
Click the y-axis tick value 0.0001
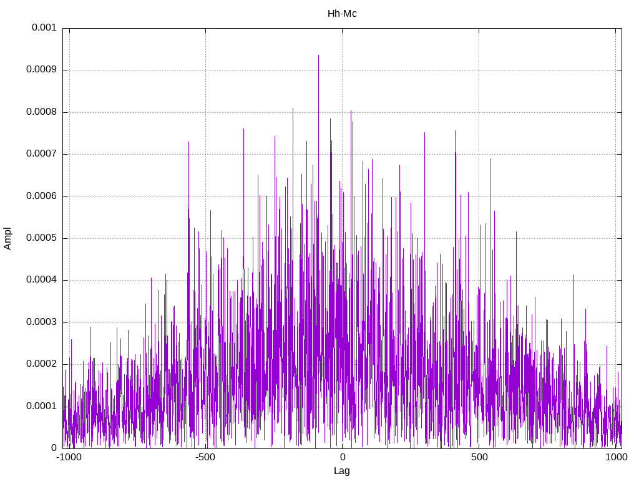click(42, 406)
